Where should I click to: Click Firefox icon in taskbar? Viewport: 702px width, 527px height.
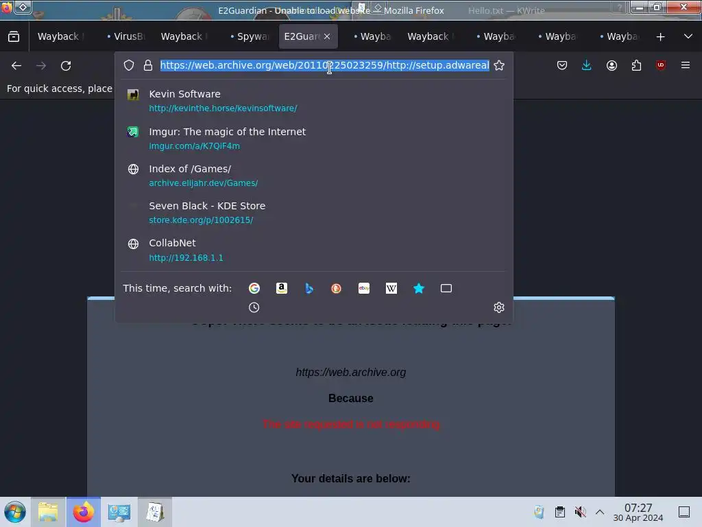(84, 512)
